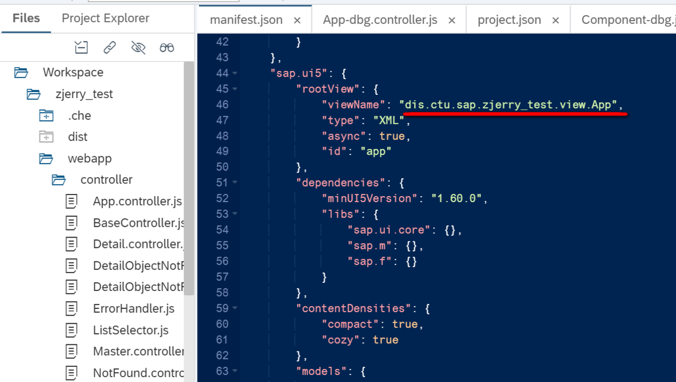Collapse the controller folder

pos(59,180)
